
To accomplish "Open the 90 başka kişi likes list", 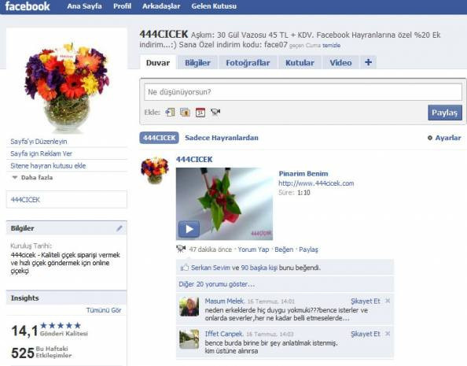I will 259,268.
